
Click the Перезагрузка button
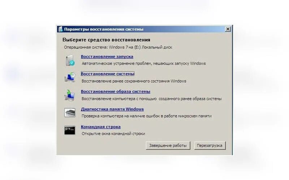point(210,145)
